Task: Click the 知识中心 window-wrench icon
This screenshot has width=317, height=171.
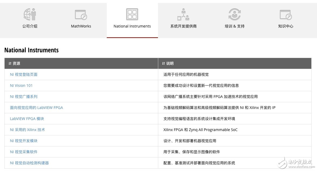Action: (x=286, y=15)
